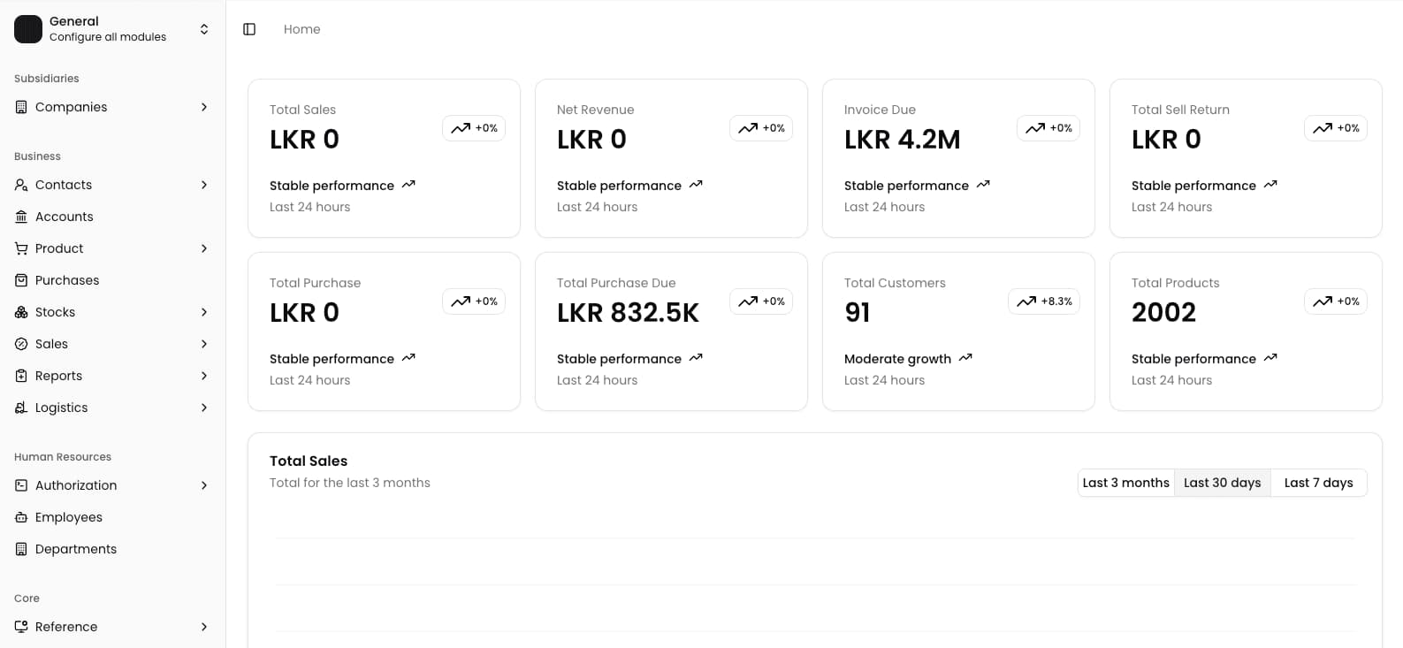
Task: Click the Companies building icon
Action: pos(21,107)
